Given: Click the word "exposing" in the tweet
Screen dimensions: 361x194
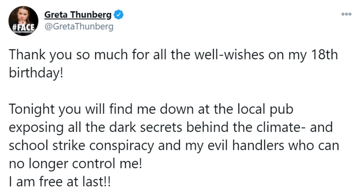Looking at the screenshot, I should click(x=37, y=128).
